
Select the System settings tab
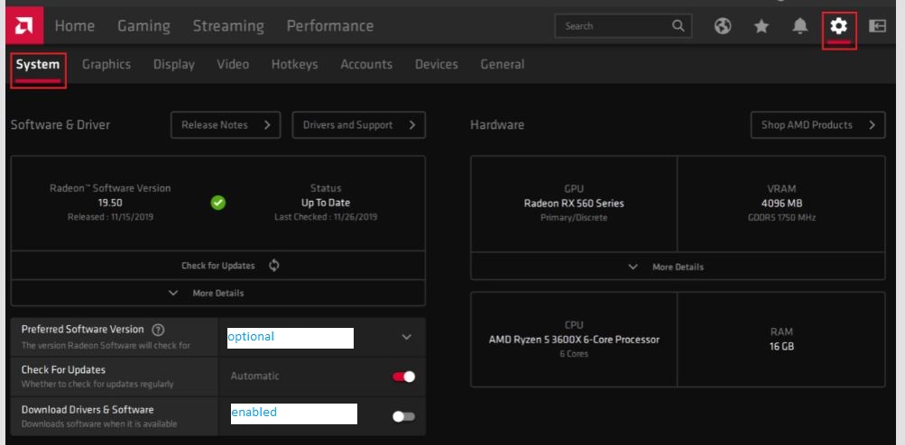38,65
